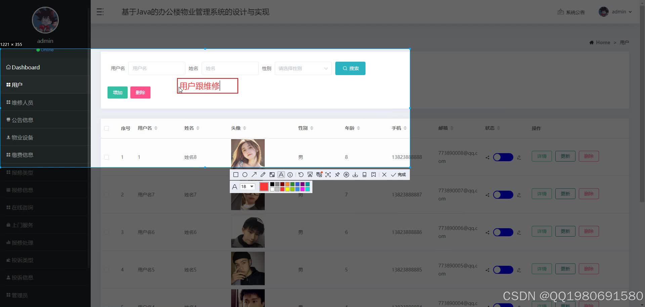Pick the yellow color swatch

coord(287,189)
